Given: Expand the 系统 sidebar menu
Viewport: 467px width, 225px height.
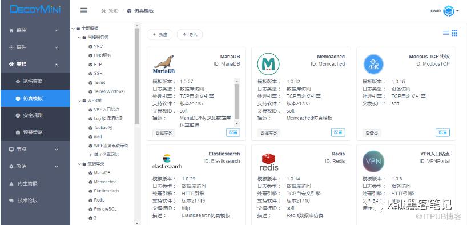Looking at the screenshot, I should coord(57,166).
